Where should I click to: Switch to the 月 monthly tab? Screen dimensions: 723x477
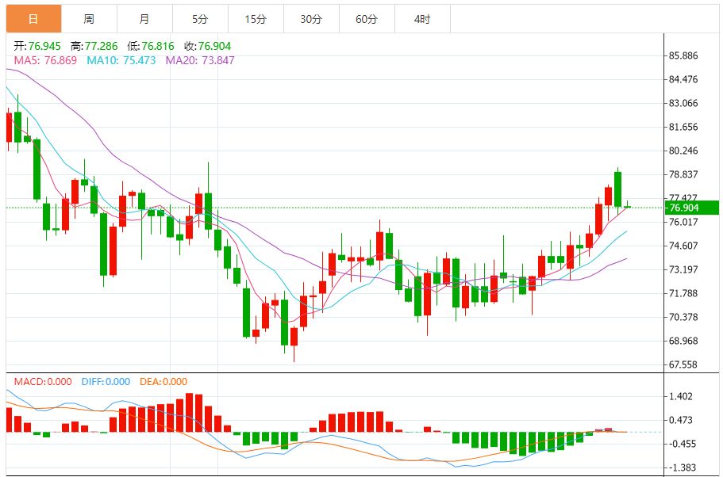pyautogui.click(x=144, y=19)
